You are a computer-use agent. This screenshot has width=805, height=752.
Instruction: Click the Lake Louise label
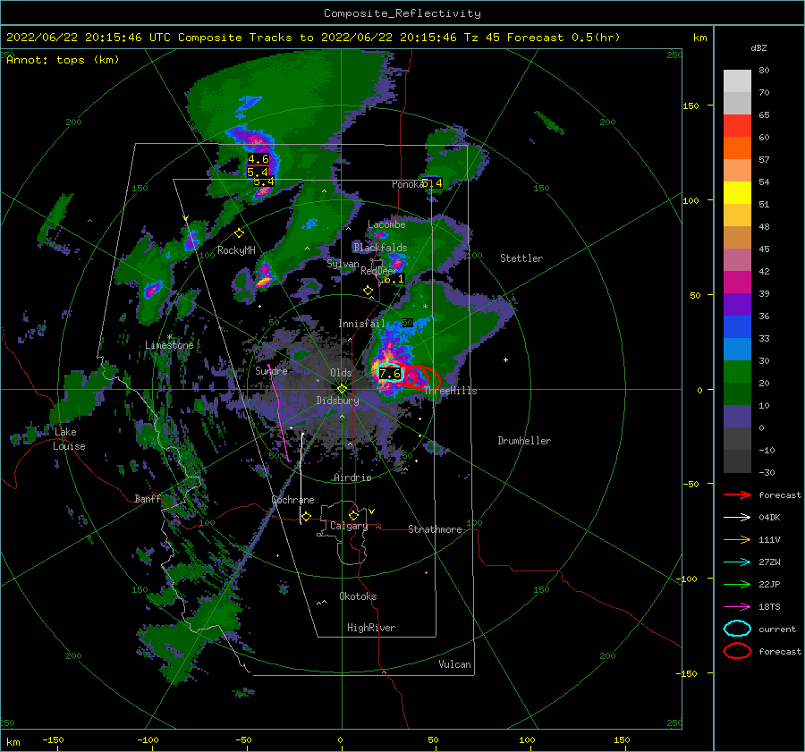pyautogui.click(x=69, y=439)
